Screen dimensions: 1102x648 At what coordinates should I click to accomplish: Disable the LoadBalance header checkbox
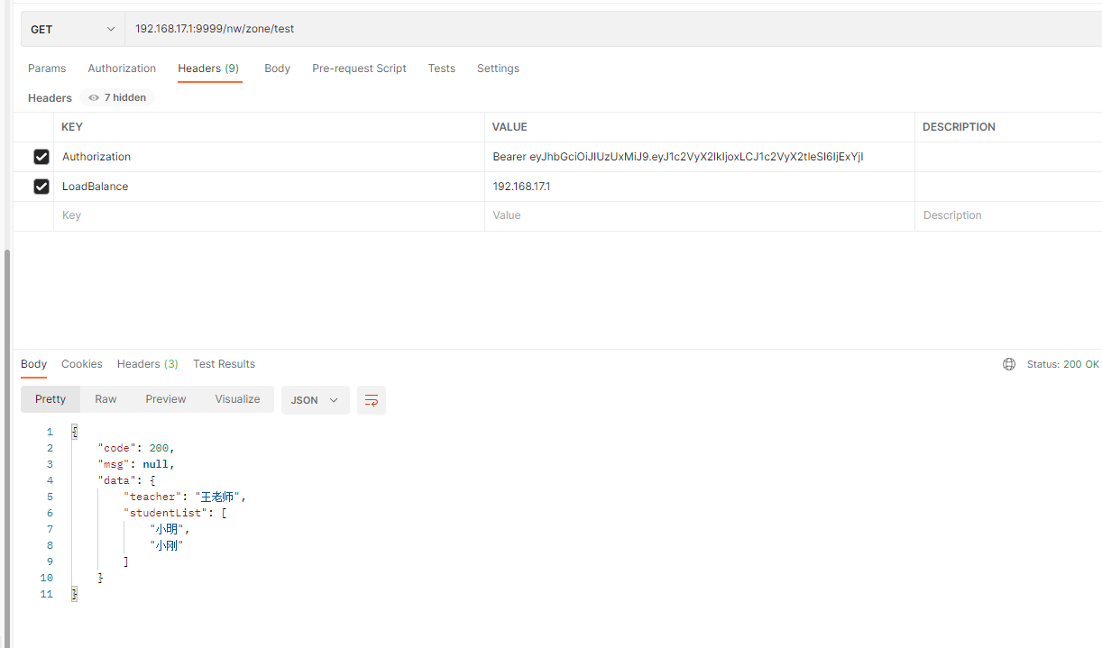41,187
